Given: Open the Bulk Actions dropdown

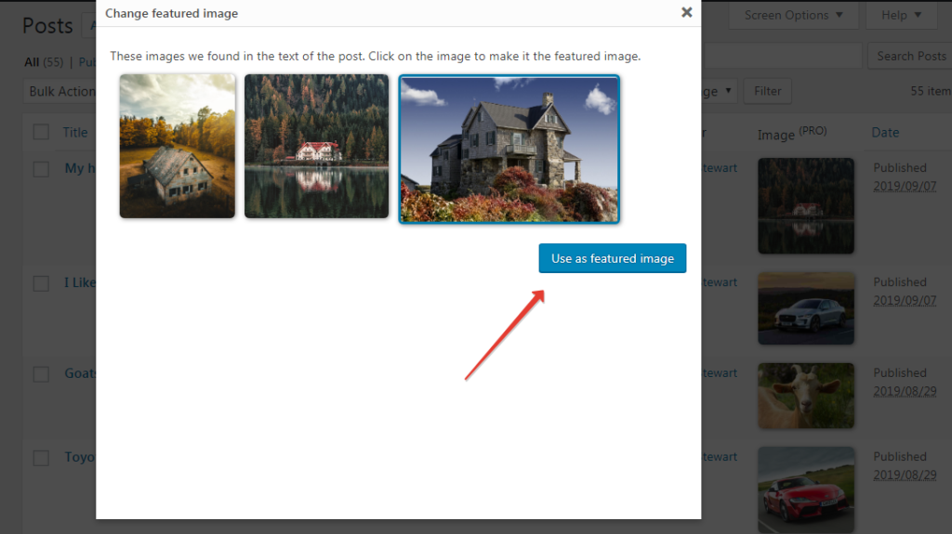Looking at the screenshot, I should [x=60, y=91].
